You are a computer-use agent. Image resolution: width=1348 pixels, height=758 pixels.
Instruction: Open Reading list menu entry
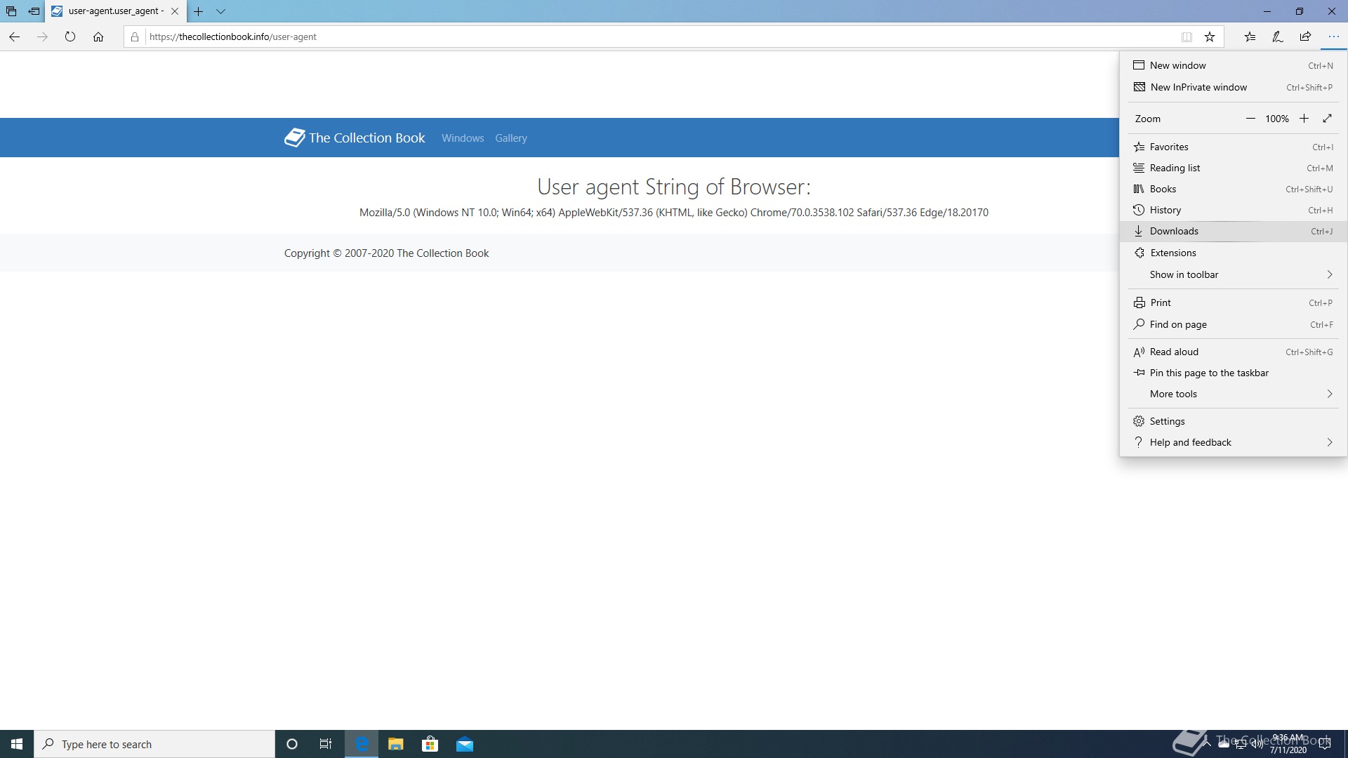click(x=1233, y=168)
